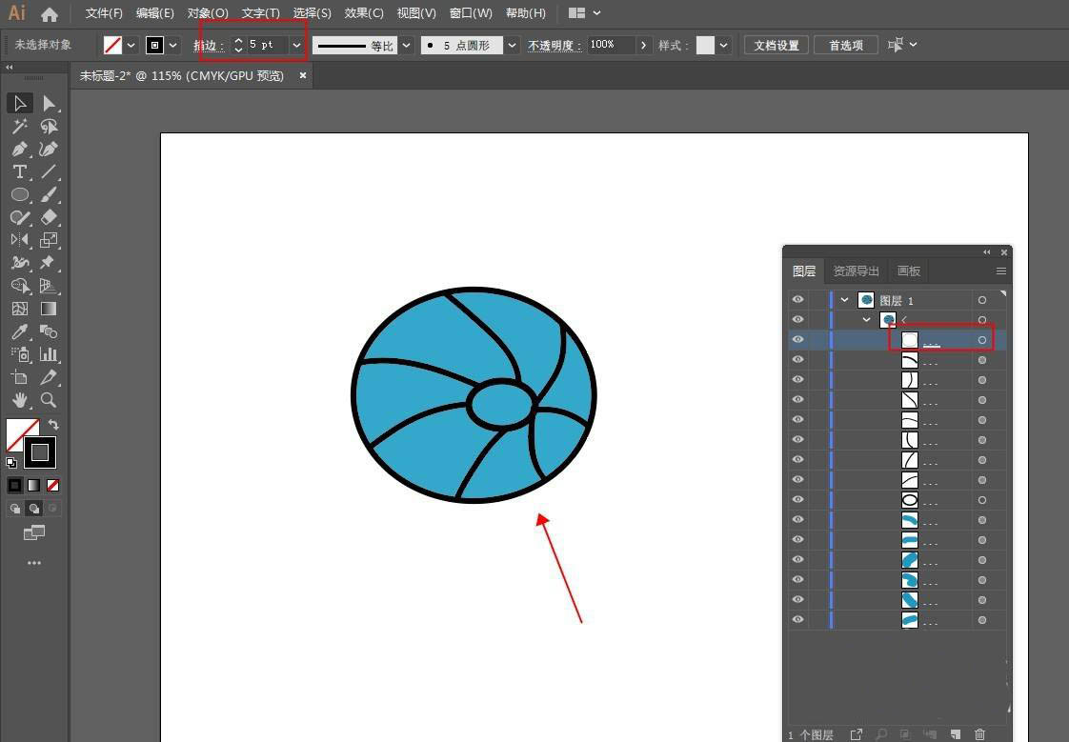
Task: Open the 图层 panel hamburger menu
Action: point(1000,271)
